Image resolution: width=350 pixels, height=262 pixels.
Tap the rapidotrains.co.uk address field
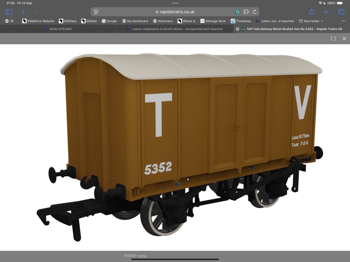pos(175,12)
